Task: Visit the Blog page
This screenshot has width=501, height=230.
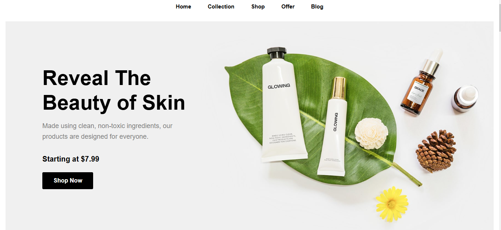Action: pos(317,7)
